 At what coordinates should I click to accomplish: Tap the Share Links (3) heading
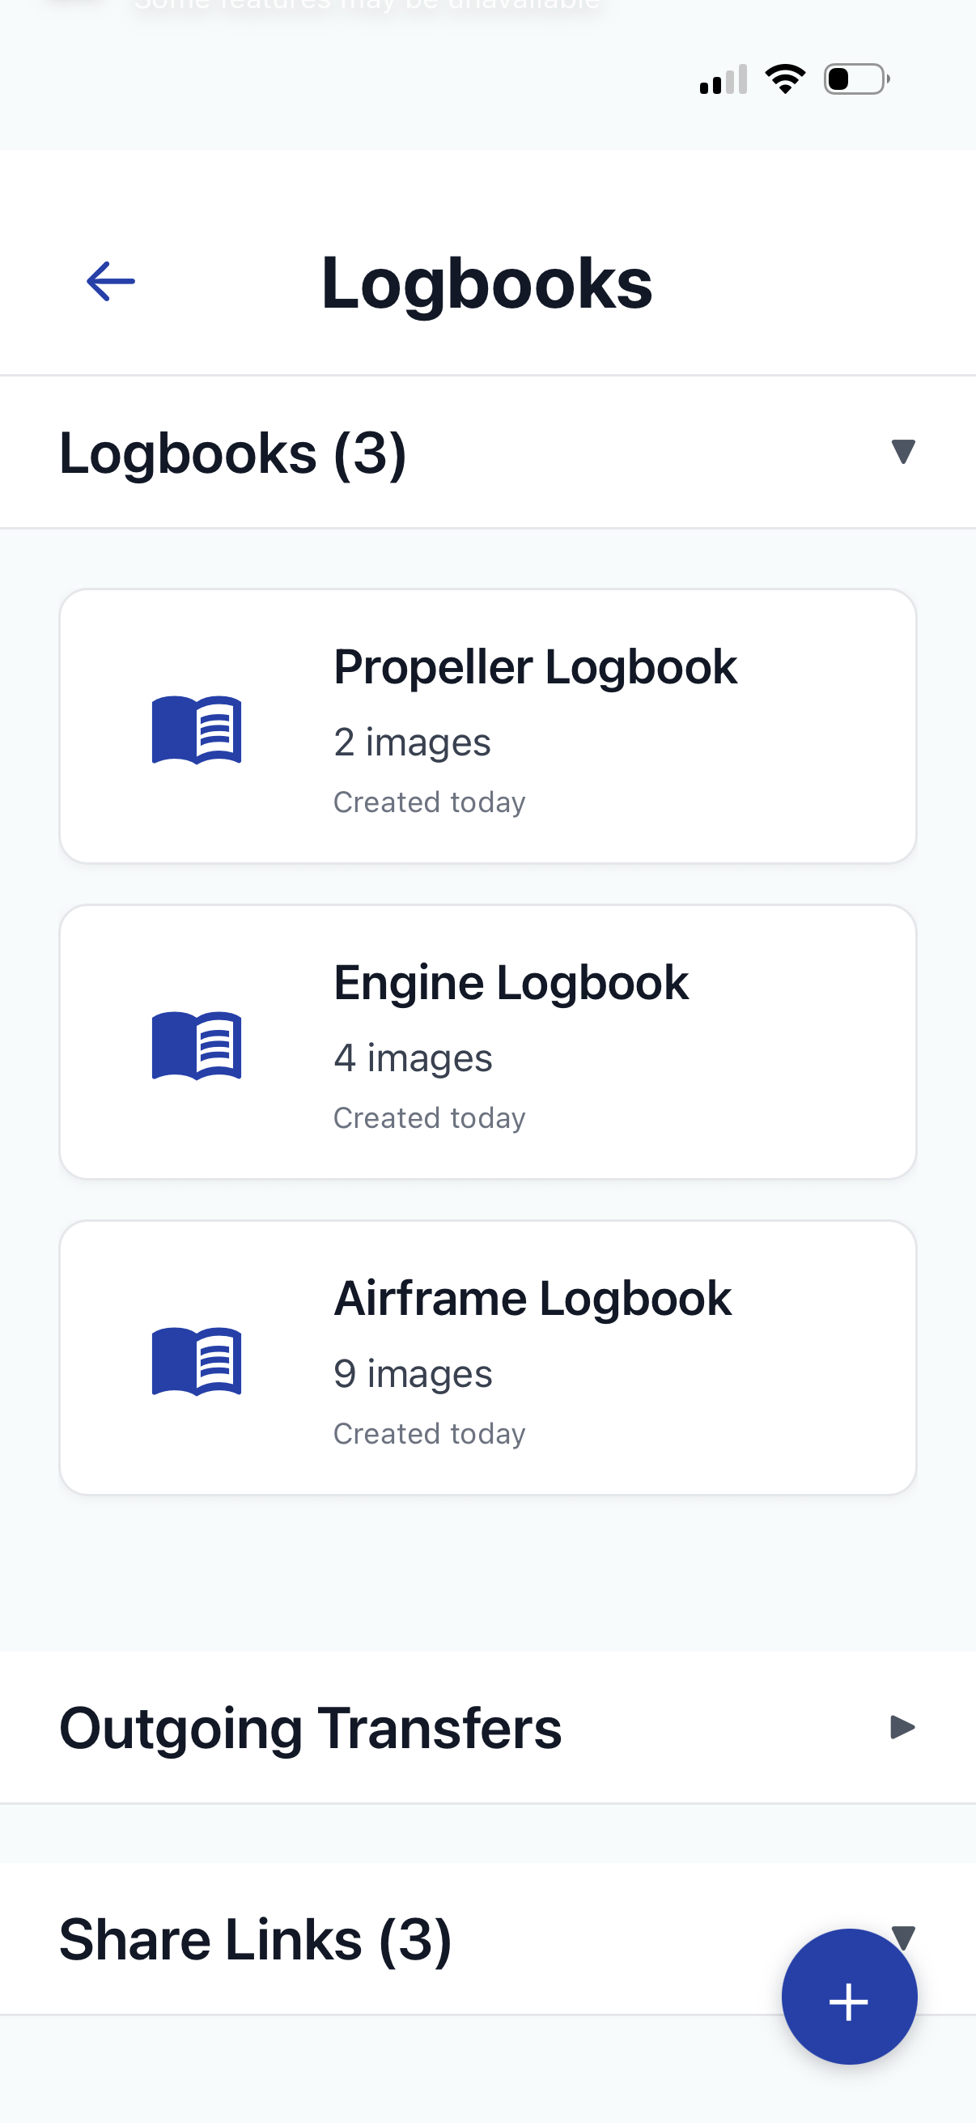point(255,1938)
